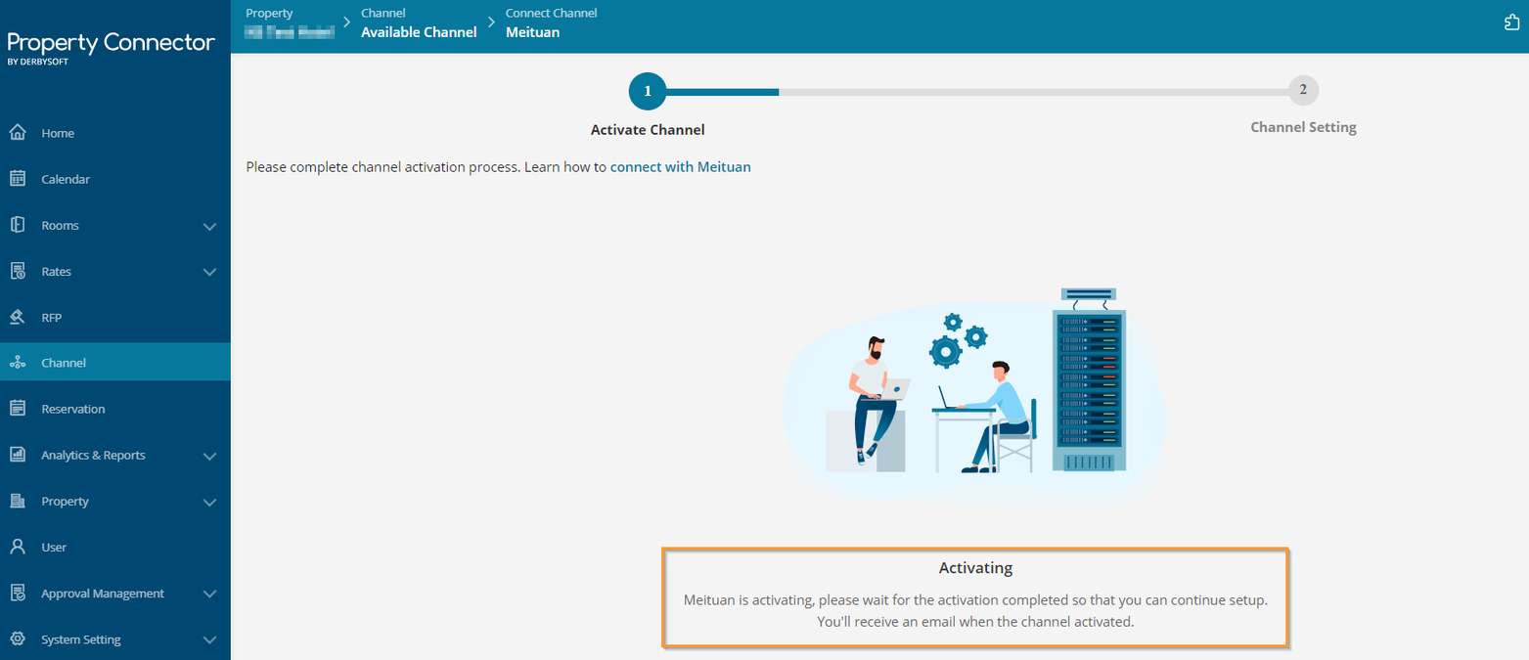Expand the Rooms menu chevron
The height and width of the screenshot is (660, 1529).
[x=209, y=226]
